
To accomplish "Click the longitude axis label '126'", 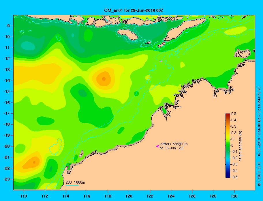I will point(192,196).
